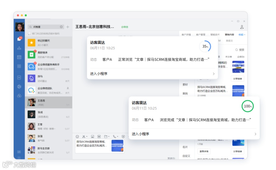Click the user profile avatar in sidebar
The image size is (276, 170).
(x=20, y=27)
